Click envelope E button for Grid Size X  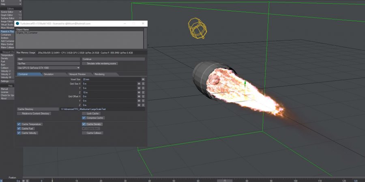pos(143,84)
